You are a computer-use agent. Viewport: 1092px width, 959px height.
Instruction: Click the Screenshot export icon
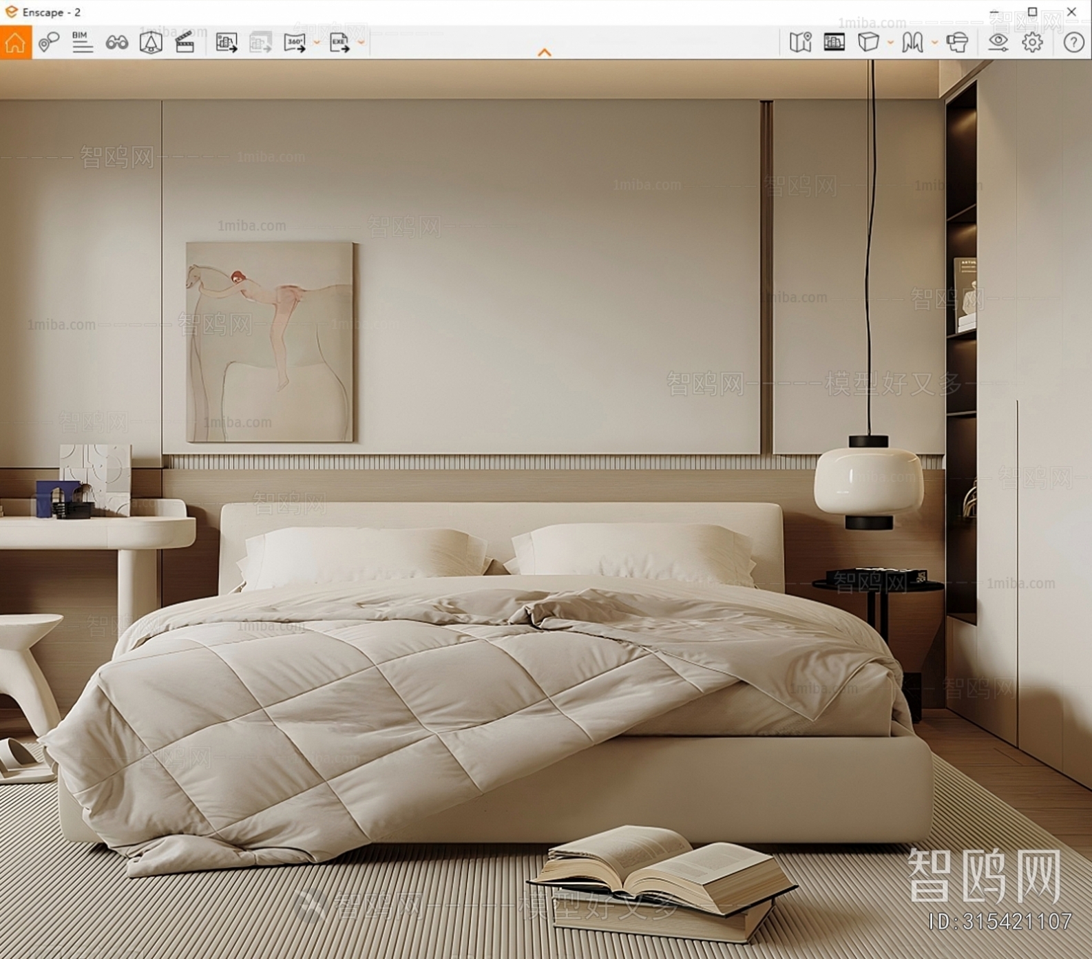[227, 42]
